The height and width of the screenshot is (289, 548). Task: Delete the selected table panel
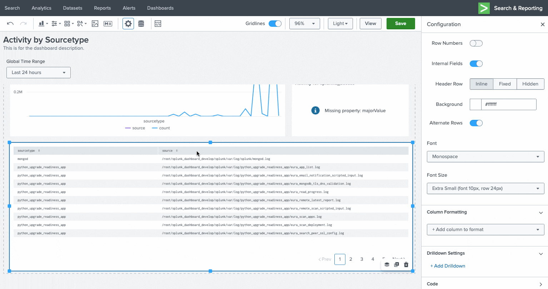(x=406, y=265)
